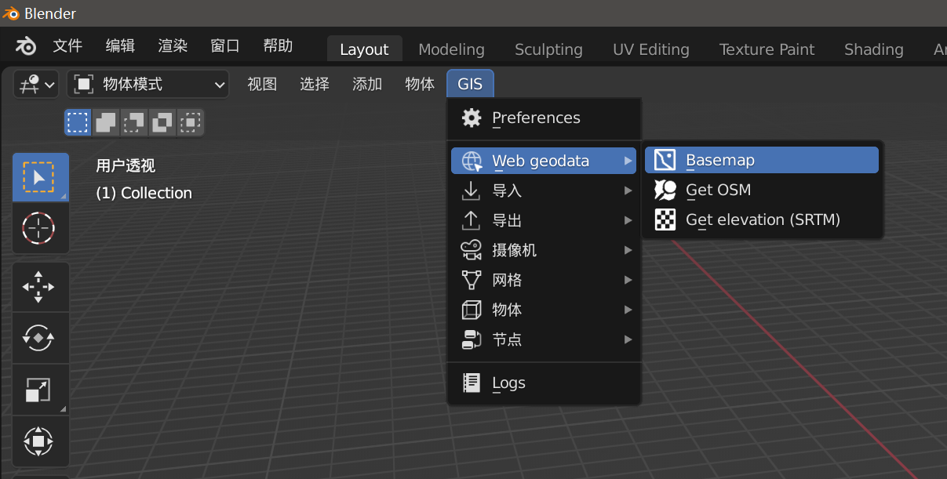
Task: Click the checker icon beside Get elevation
Action: tap(665, 220)
